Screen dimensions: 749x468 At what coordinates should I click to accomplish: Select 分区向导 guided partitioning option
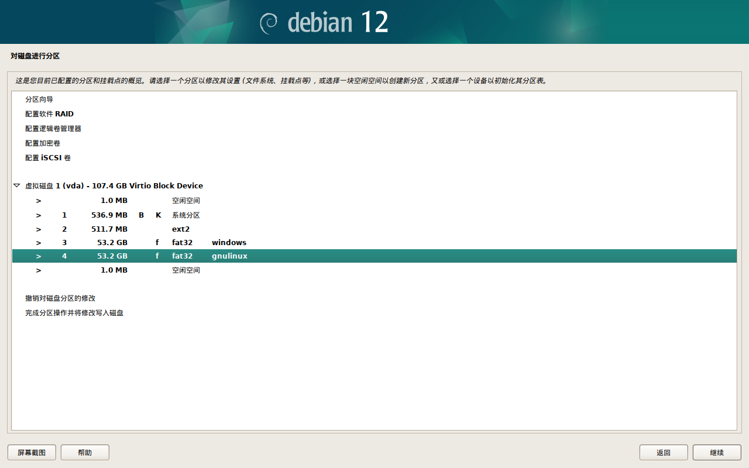(x=374, y=99)
